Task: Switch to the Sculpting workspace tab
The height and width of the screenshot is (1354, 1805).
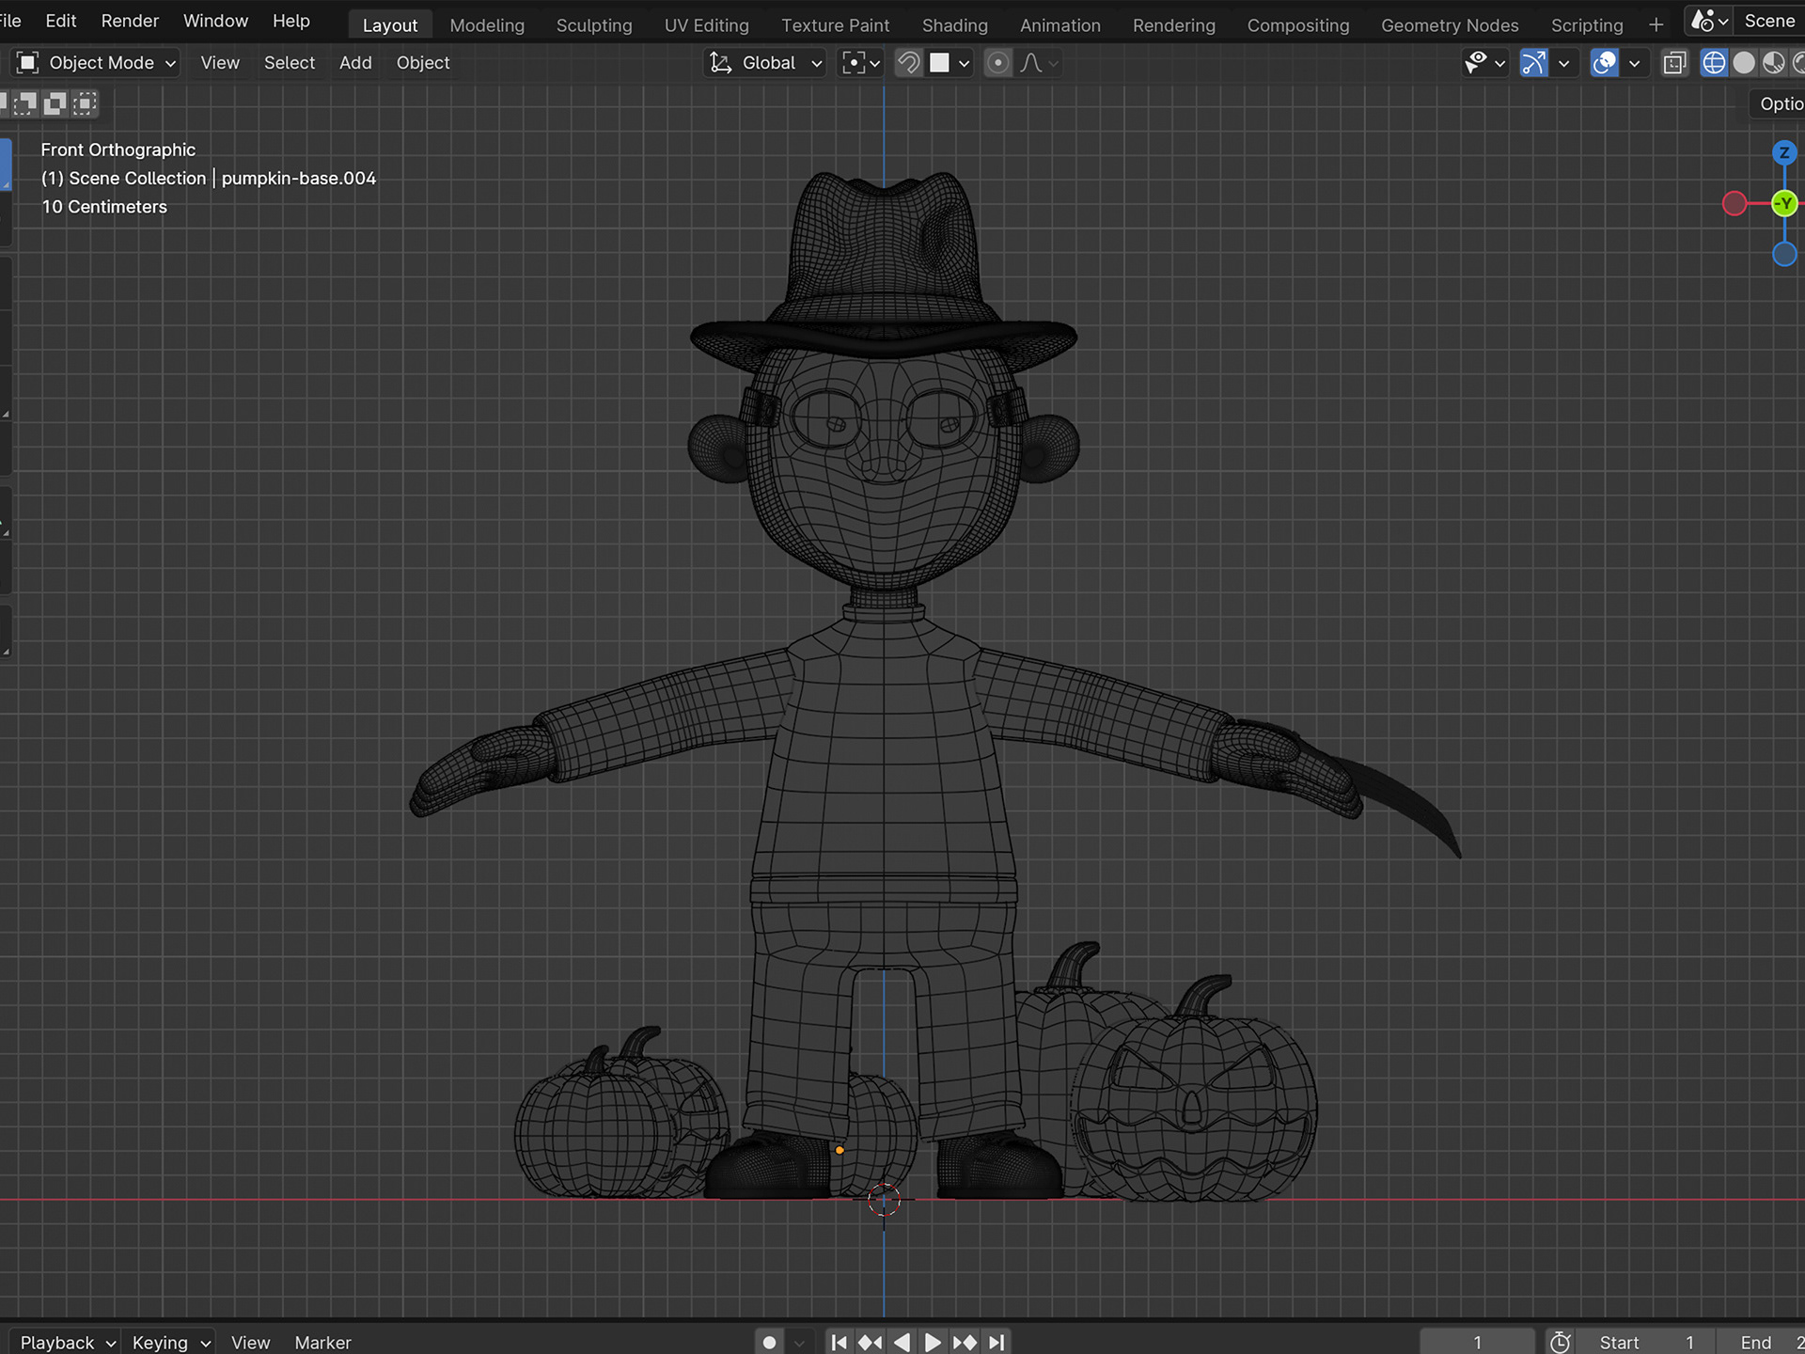Action: point(593,25)
